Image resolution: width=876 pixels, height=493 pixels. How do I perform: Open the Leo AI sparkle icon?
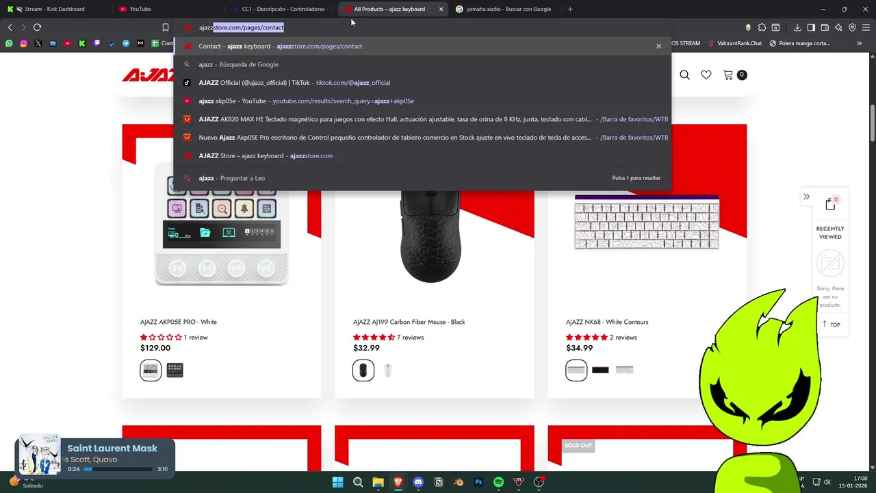pos(838,27)
